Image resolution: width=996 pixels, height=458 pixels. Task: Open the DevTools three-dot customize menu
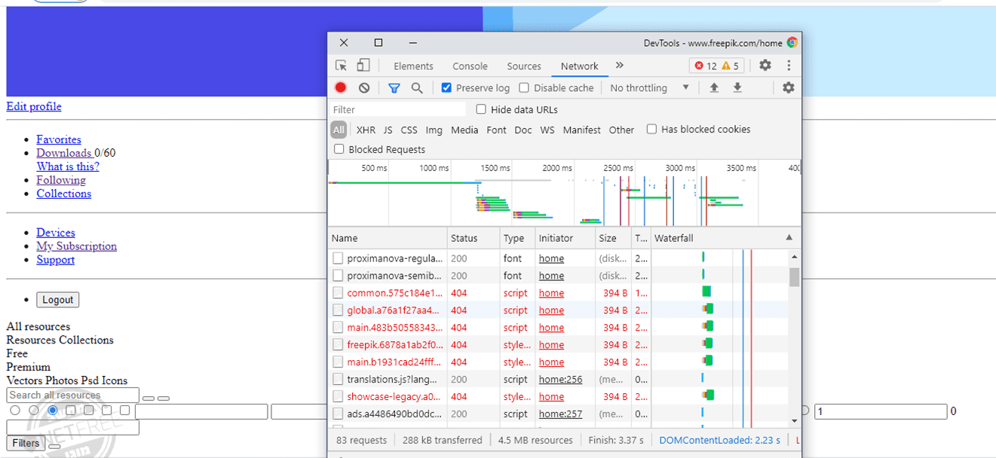pyautogui.click(x=789, y=66)
